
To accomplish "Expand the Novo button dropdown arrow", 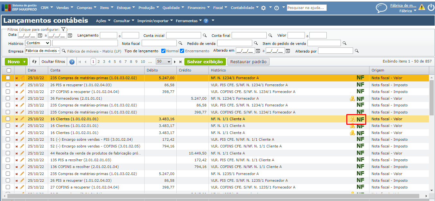I will 25,62.
